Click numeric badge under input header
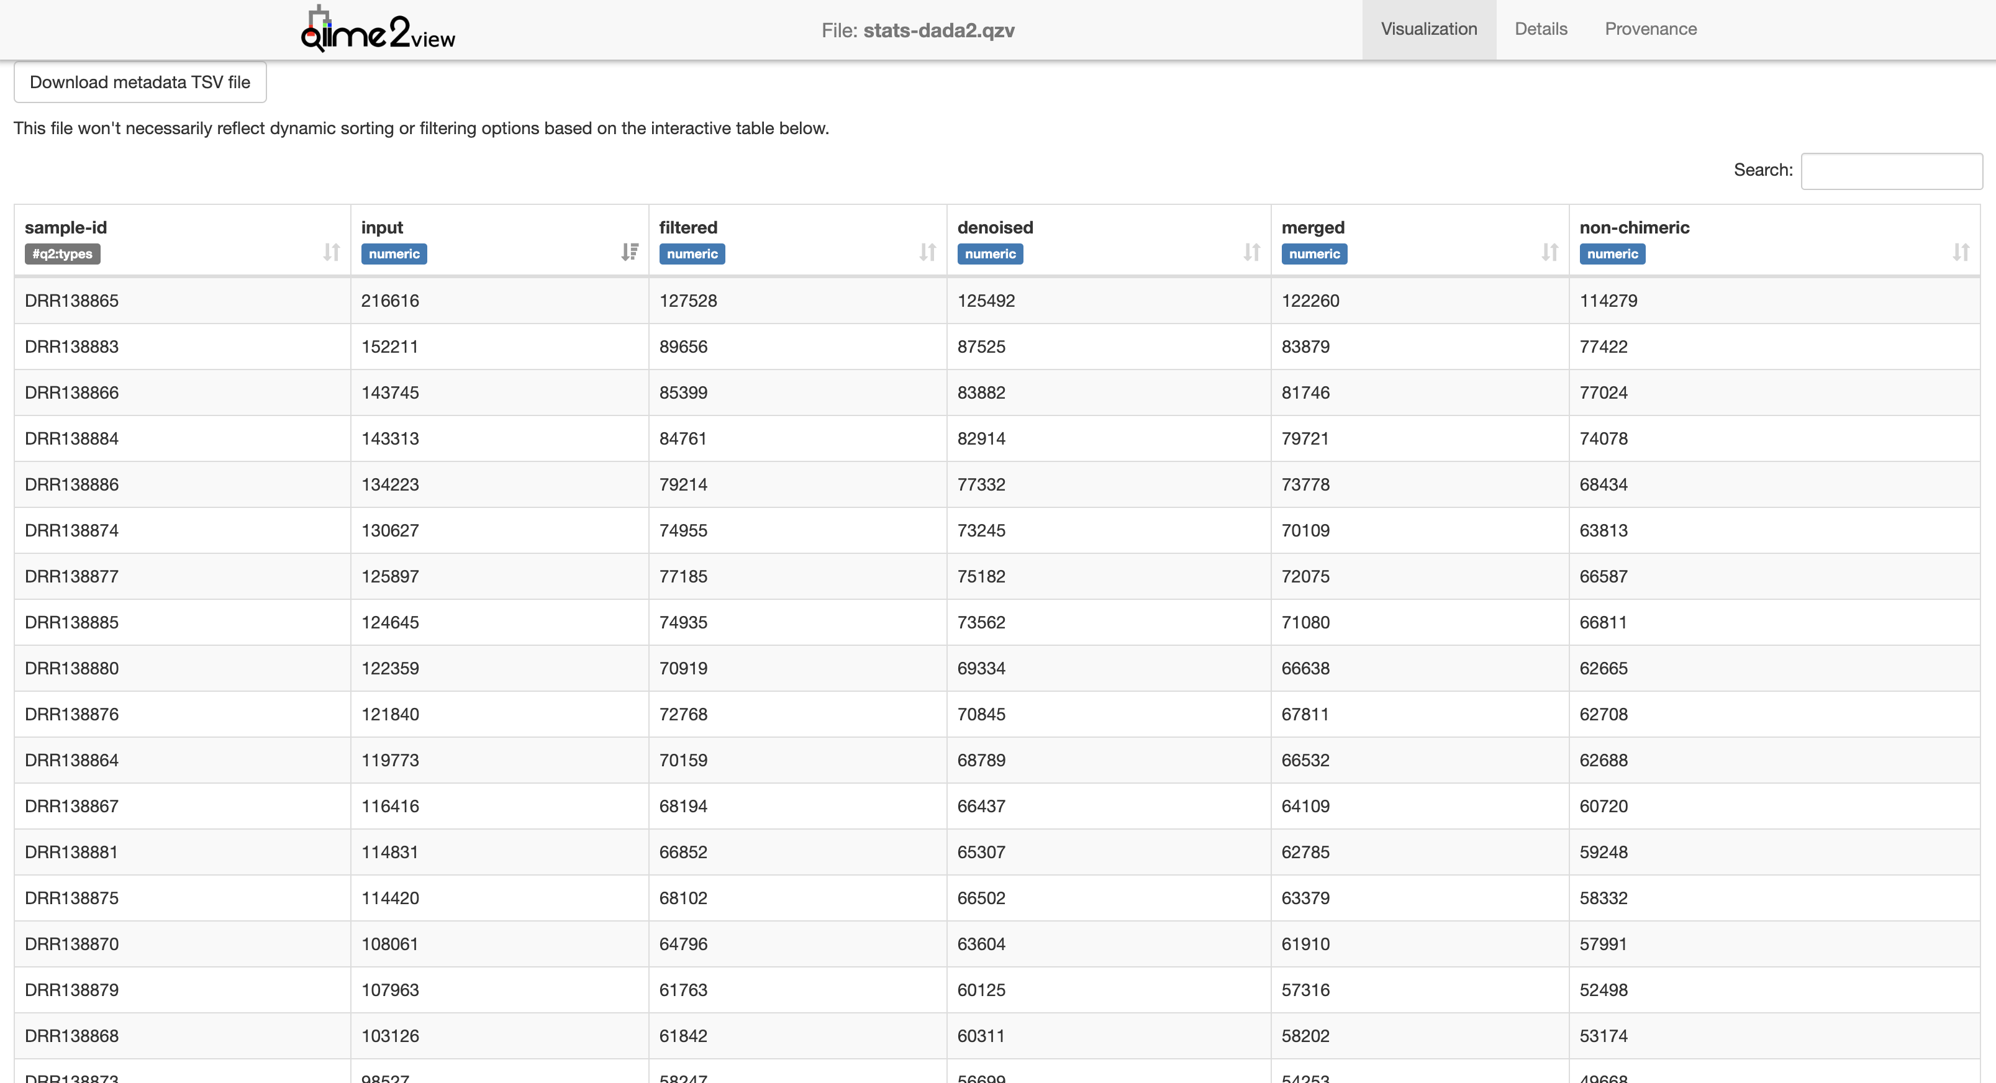The width and height of the screenshot is (1996, 1083). 394,254
